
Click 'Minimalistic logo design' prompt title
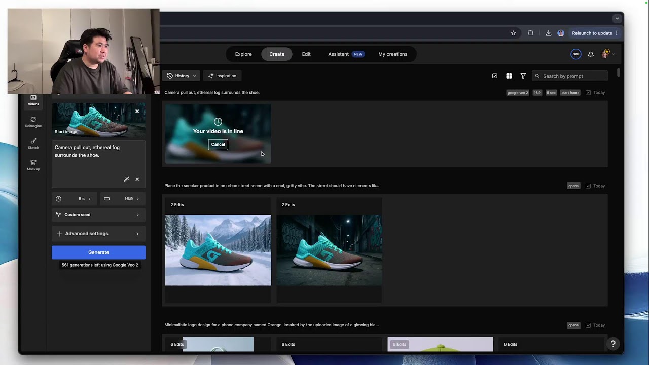(271, 325)
